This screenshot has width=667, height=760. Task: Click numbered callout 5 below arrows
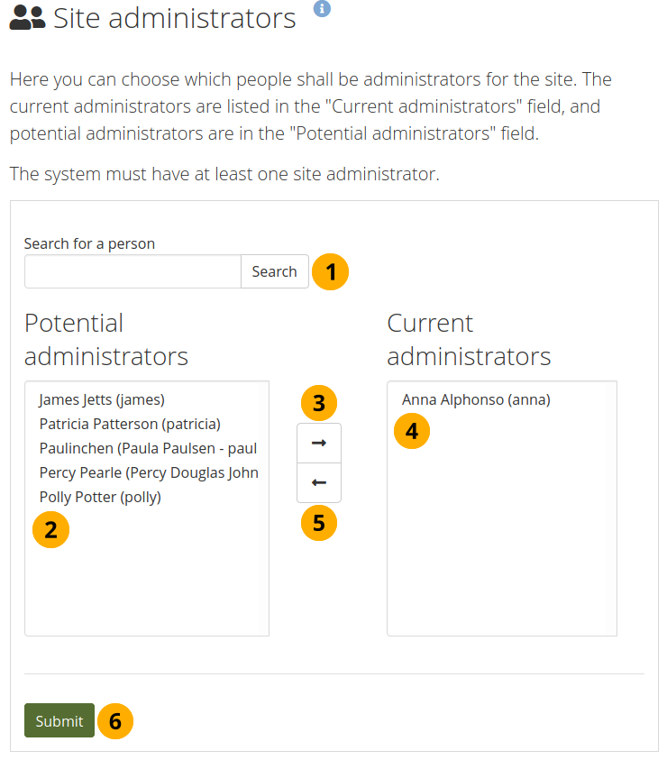pos(318,522)
